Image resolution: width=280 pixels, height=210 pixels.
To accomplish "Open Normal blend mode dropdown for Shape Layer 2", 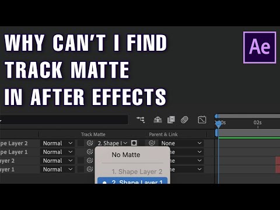I will pyautogui.click(x=58, y=143).
